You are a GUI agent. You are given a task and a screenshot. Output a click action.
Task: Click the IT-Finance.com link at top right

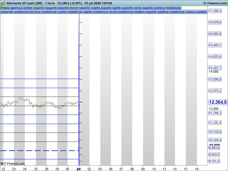[215, 3]
